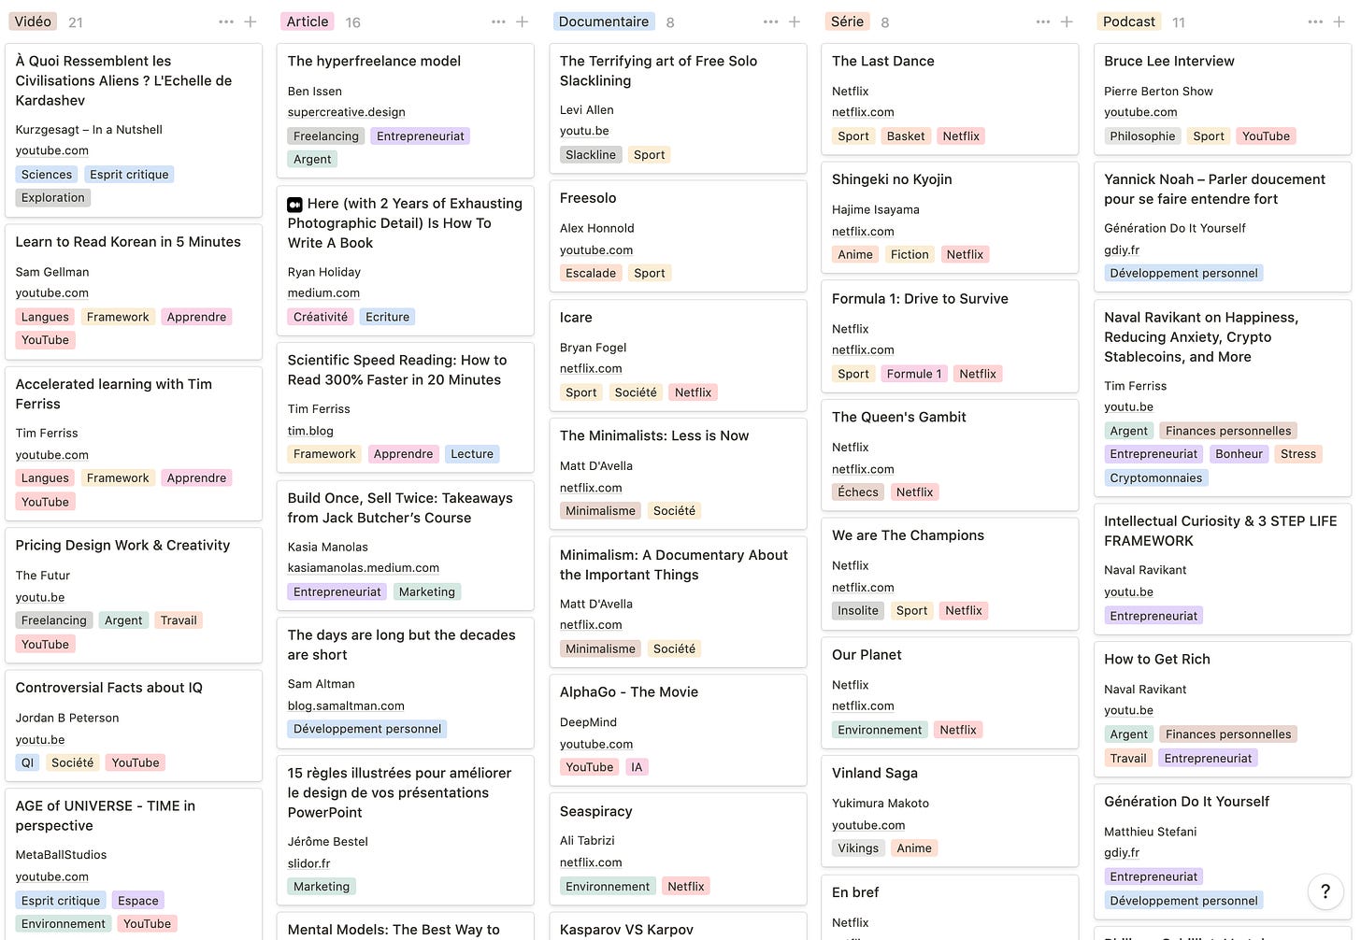Add a new card to Série column

1067,21
